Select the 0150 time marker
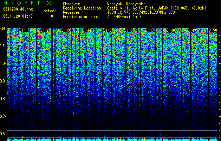Viewport: 221px width, 141px height. (213, 30)
